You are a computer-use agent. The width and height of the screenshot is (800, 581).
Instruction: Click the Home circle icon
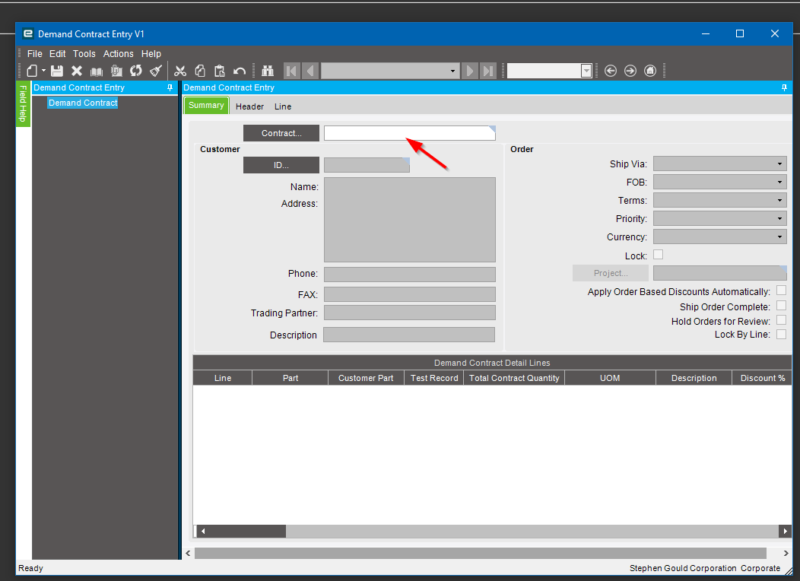650,71
